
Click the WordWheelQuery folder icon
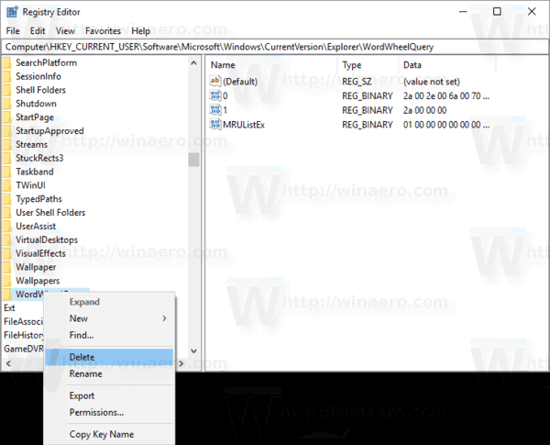click(7, 295)
